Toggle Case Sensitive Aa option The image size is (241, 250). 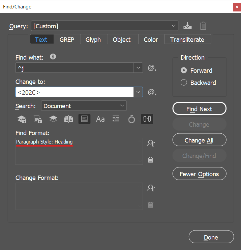click(x=100, y=119)
